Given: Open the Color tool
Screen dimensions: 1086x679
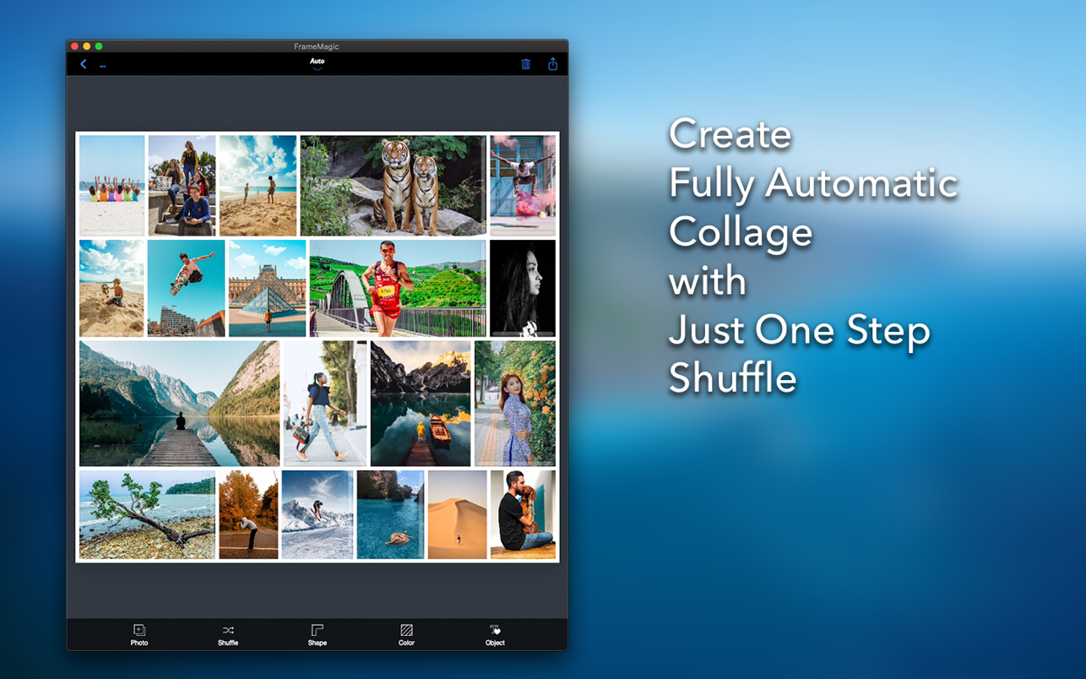Looking at the screenshot, I should [x=406, y=634].
